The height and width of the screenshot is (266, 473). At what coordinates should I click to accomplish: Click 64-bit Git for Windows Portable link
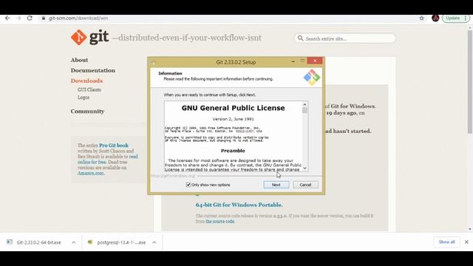[x=239, y=205]
